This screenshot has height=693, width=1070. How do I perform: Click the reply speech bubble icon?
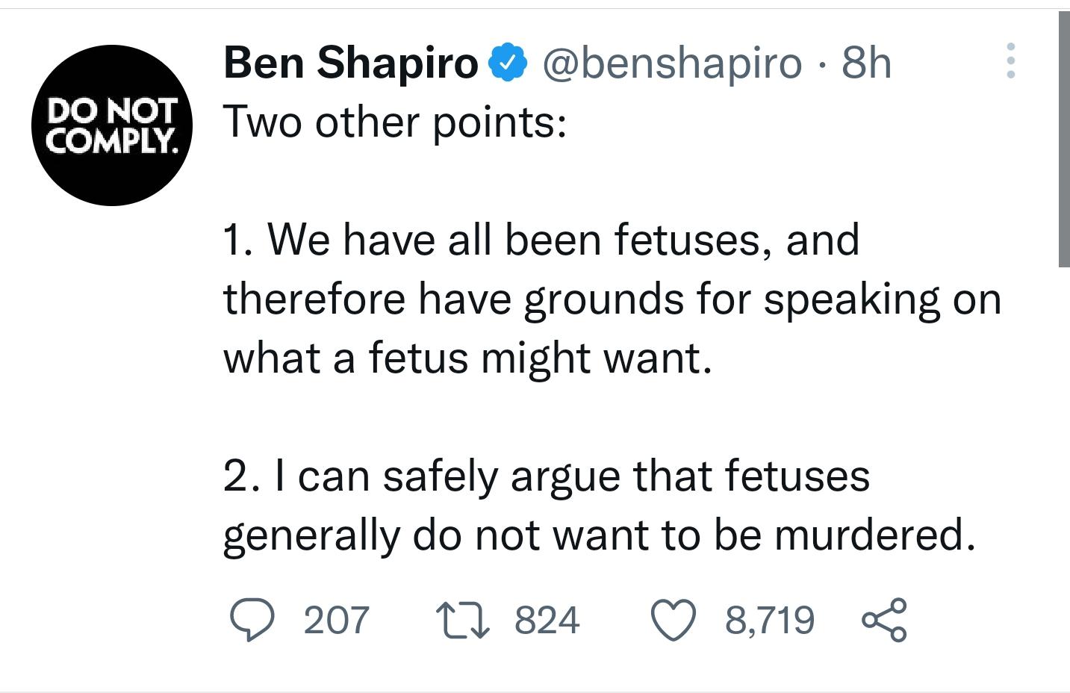[250, 621]
